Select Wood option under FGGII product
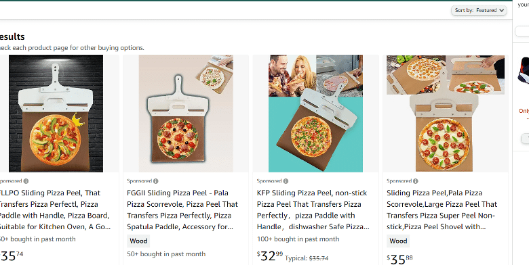The width and height of the screenshot is (529, 267). [138, 241]
